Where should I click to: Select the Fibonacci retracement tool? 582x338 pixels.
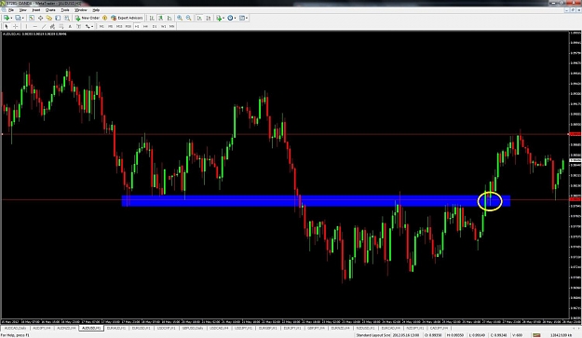[61, 26]
